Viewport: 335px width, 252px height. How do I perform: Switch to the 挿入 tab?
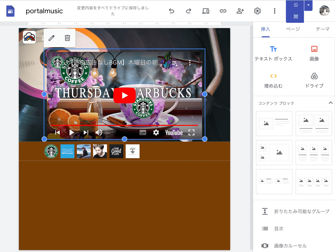[x=265, y=29]
